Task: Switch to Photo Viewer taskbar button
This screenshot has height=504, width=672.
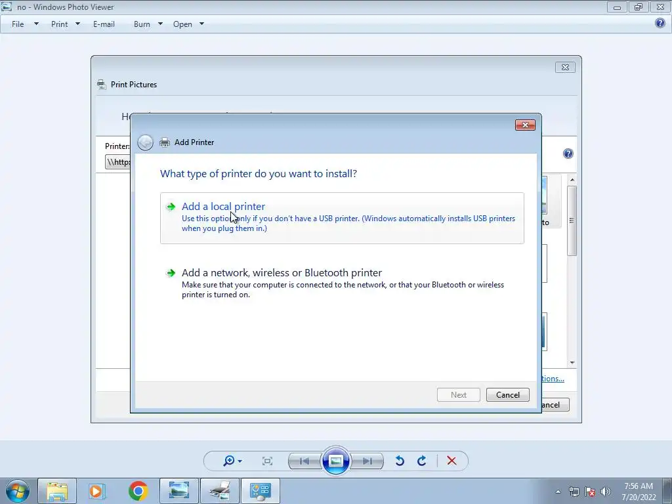Action: 179,491
